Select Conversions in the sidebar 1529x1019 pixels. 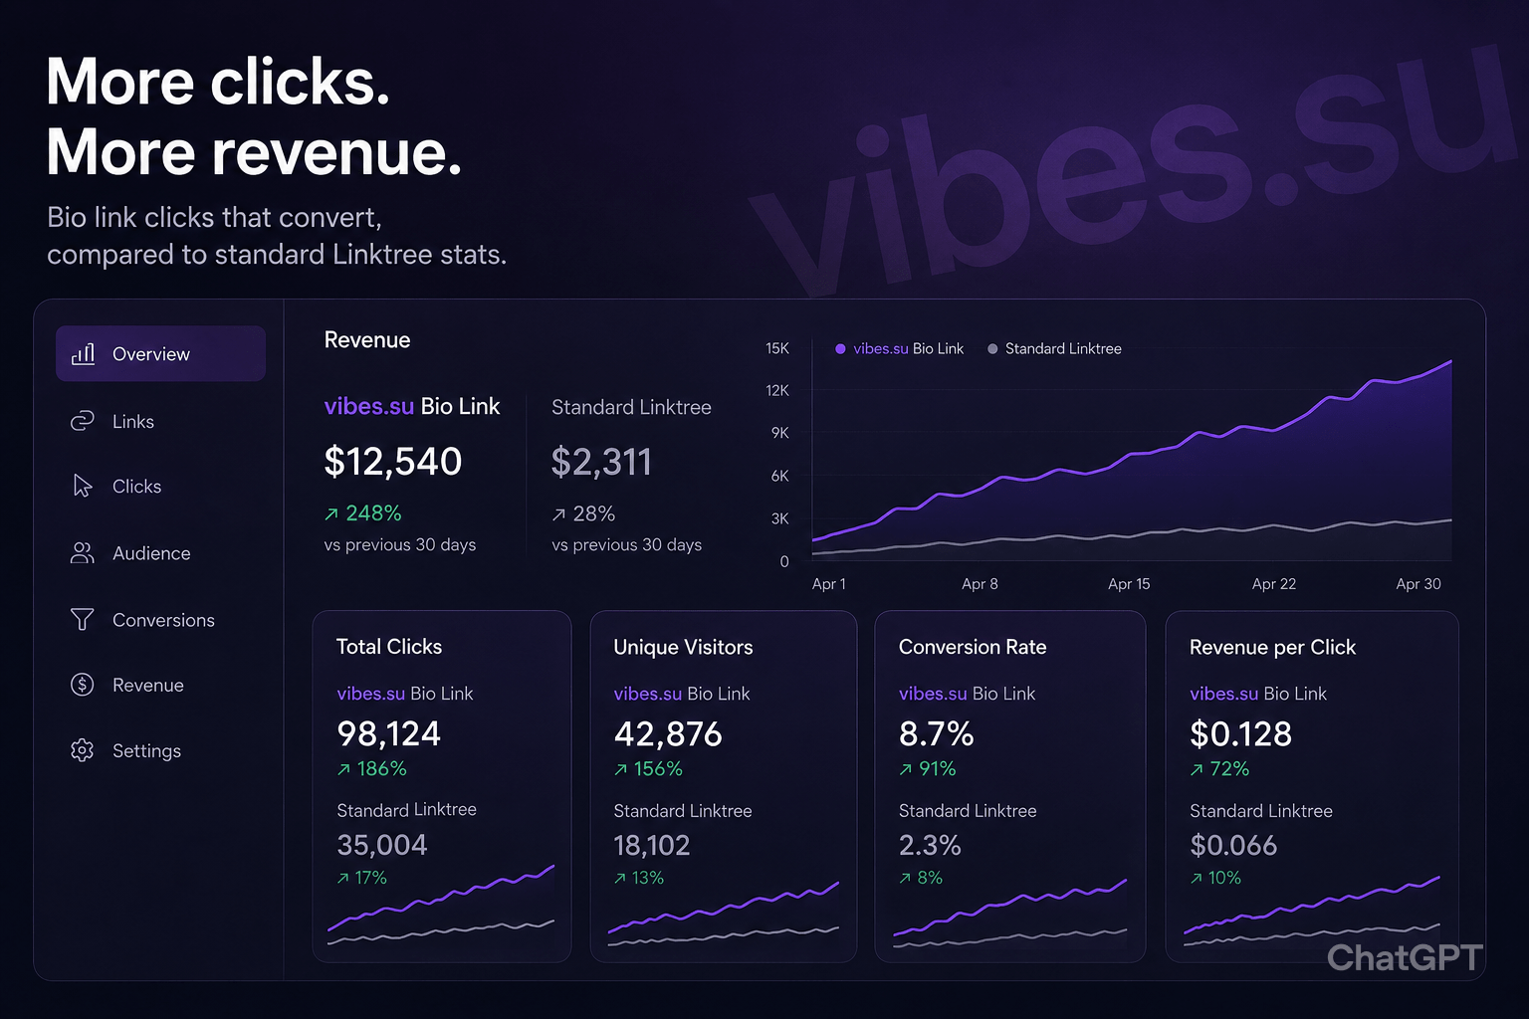click(x=160, y=619)
